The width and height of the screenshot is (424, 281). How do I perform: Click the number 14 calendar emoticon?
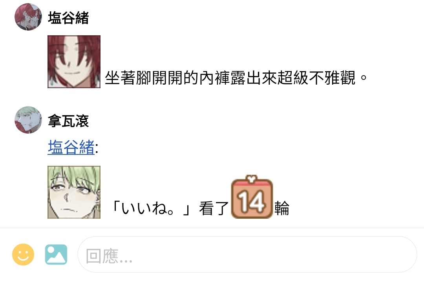click(252, 197)
